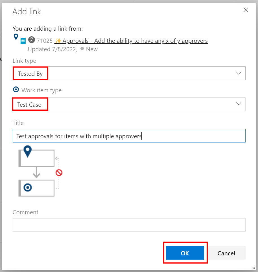Open the Approvals work item link
The image size is (258, 272).
135,41
